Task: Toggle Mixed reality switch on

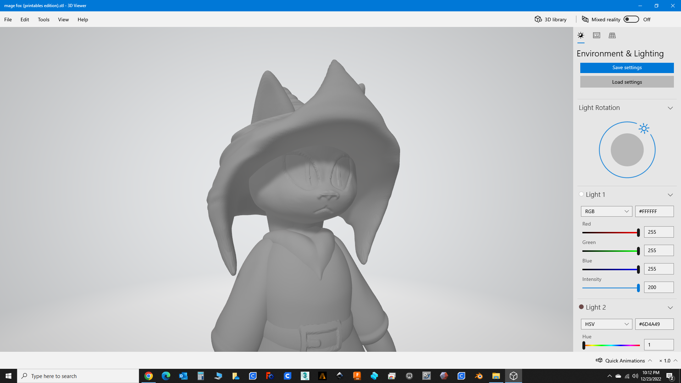Action: pyautogui.click(x=631, y=20)
